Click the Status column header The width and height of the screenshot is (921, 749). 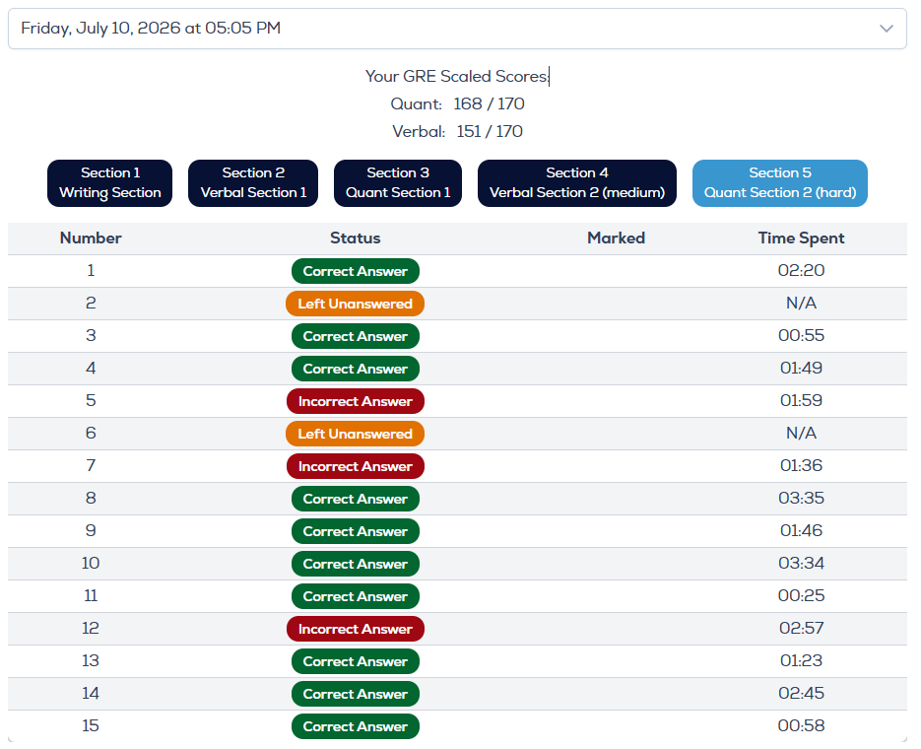356,238
